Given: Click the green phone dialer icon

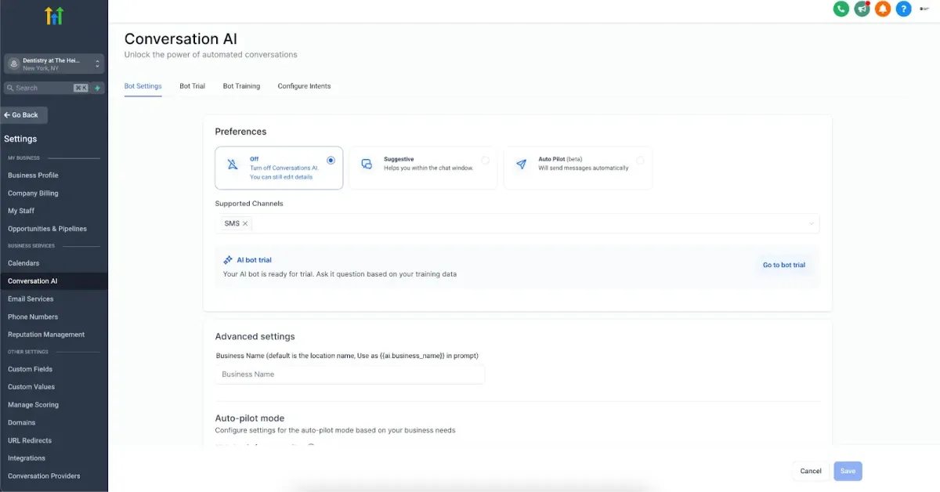Looking at the screenshot, I should (841, 9).
